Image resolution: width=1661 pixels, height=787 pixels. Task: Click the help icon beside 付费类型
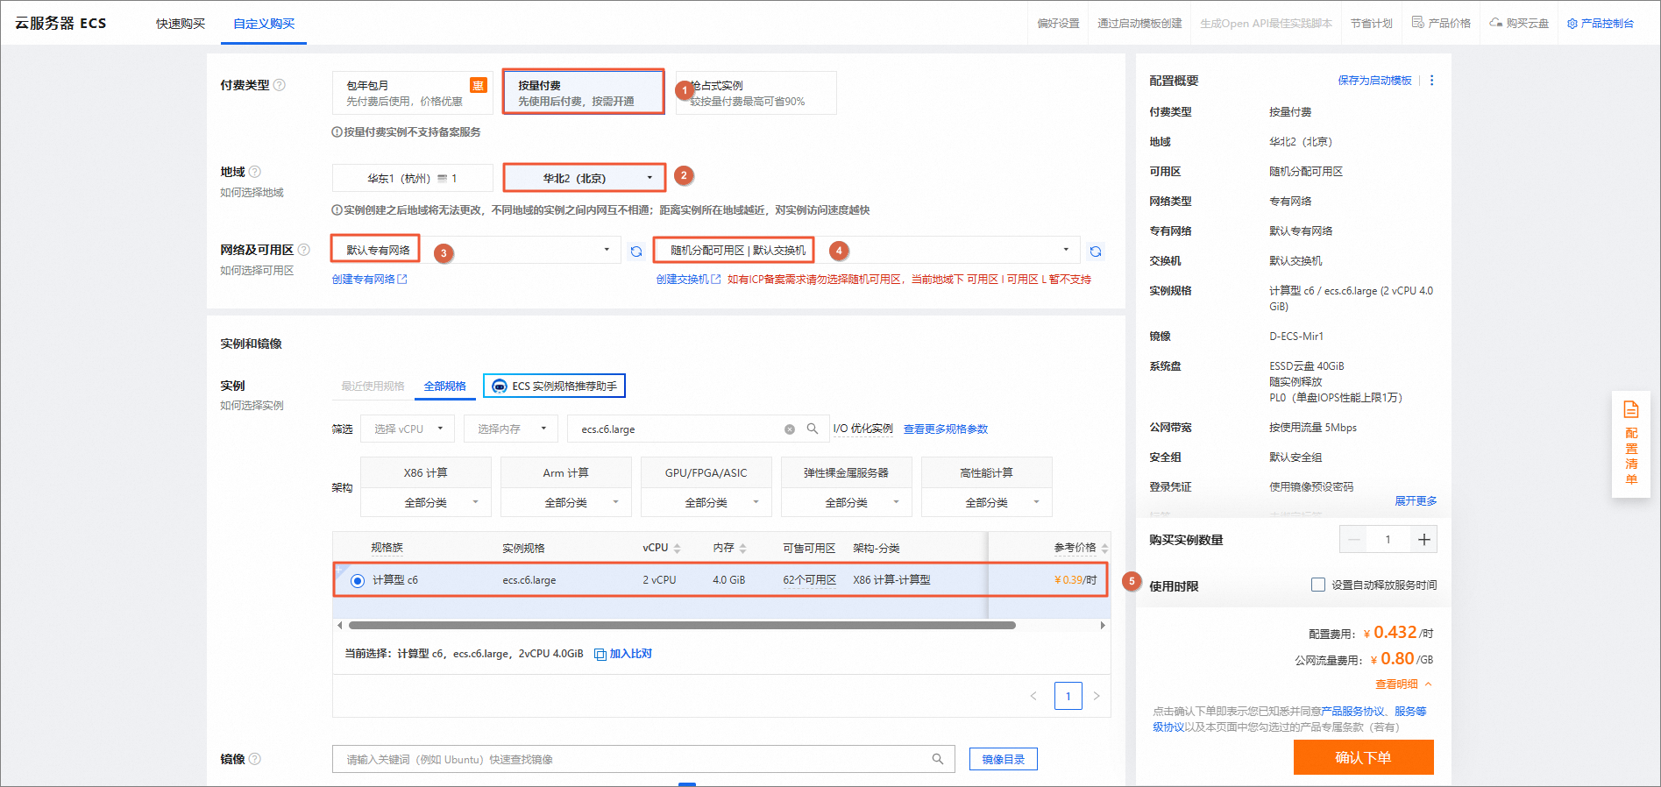[280, 85]
